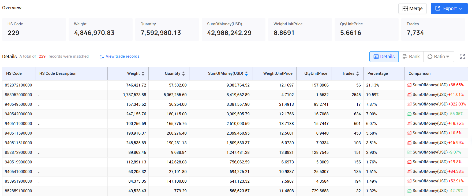The width and height of the screenshot is (472, 196).
Task: Click comparison chart icon for 852872100000
Action: pyautogui.click(x=409, y=85)
